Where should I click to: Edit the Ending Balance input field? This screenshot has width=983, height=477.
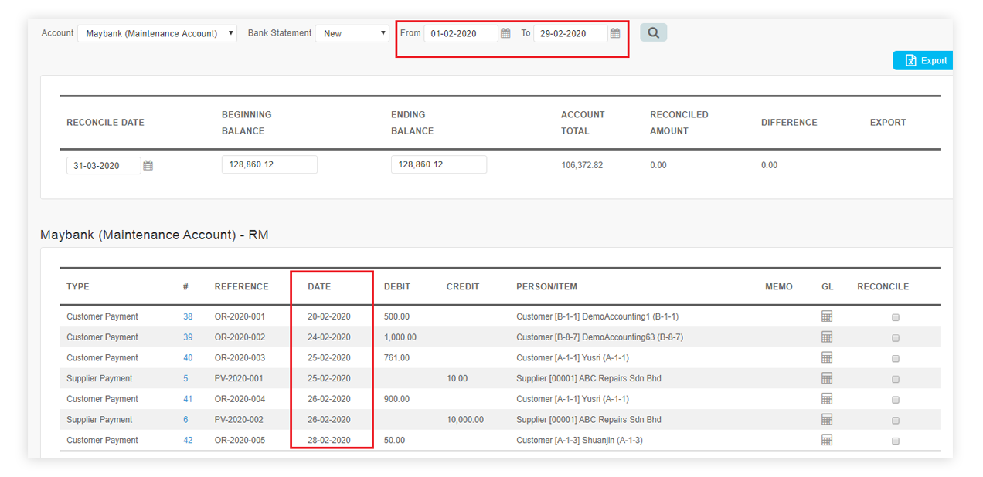pos(439,164)
